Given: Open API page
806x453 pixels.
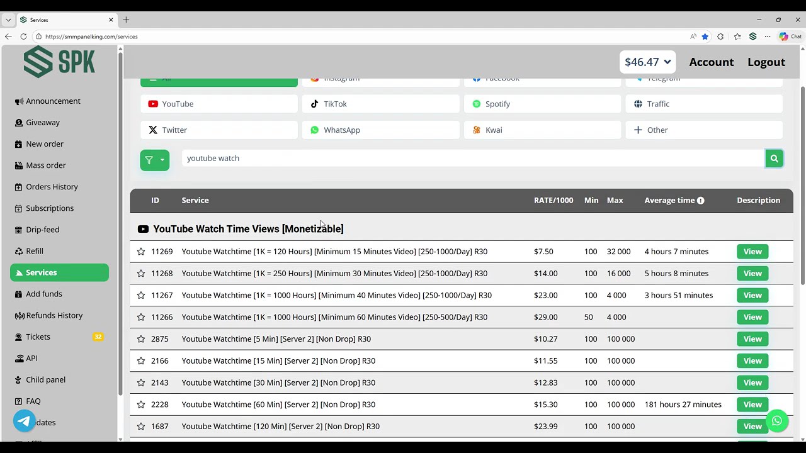Looking at the screenshot, I should (x=59, y=358).
